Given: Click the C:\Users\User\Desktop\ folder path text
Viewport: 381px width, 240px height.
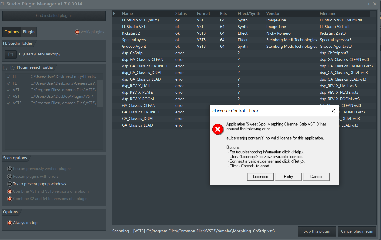Looking at the screenshot, I should (x=40, y=54).
